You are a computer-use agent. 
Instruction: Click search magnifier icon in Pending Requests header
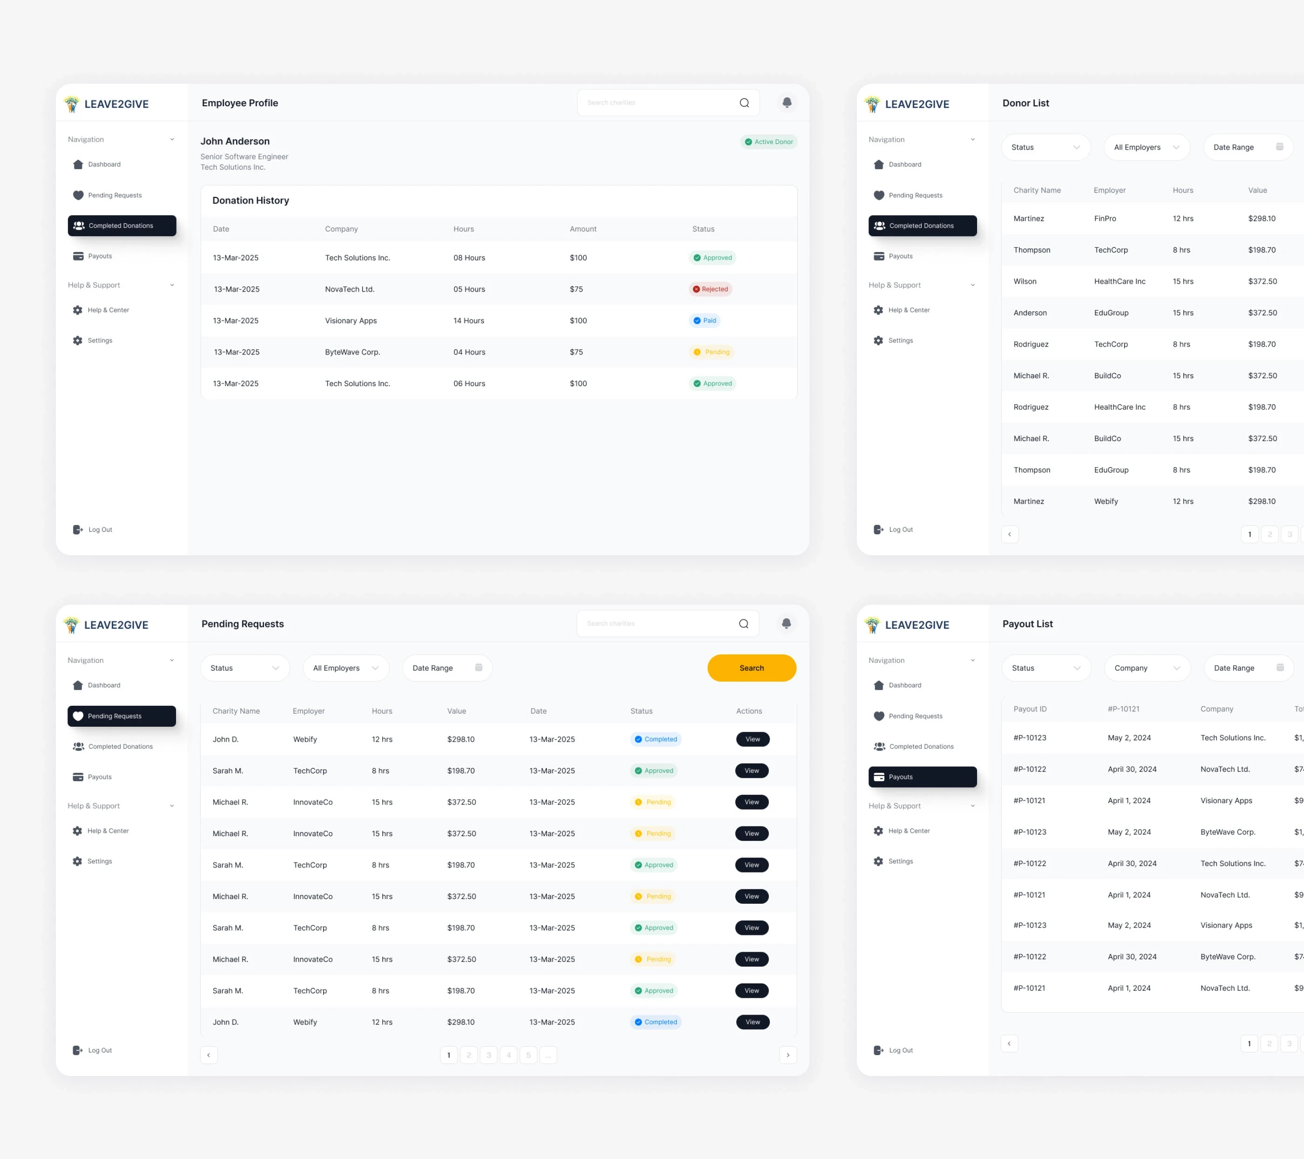(743, 624)
